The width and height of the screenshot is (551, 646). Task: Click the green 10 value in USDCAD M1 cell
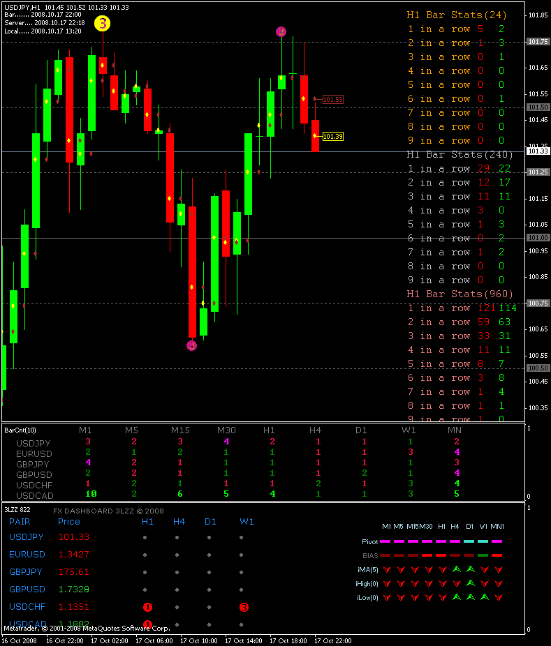(91, 493)
